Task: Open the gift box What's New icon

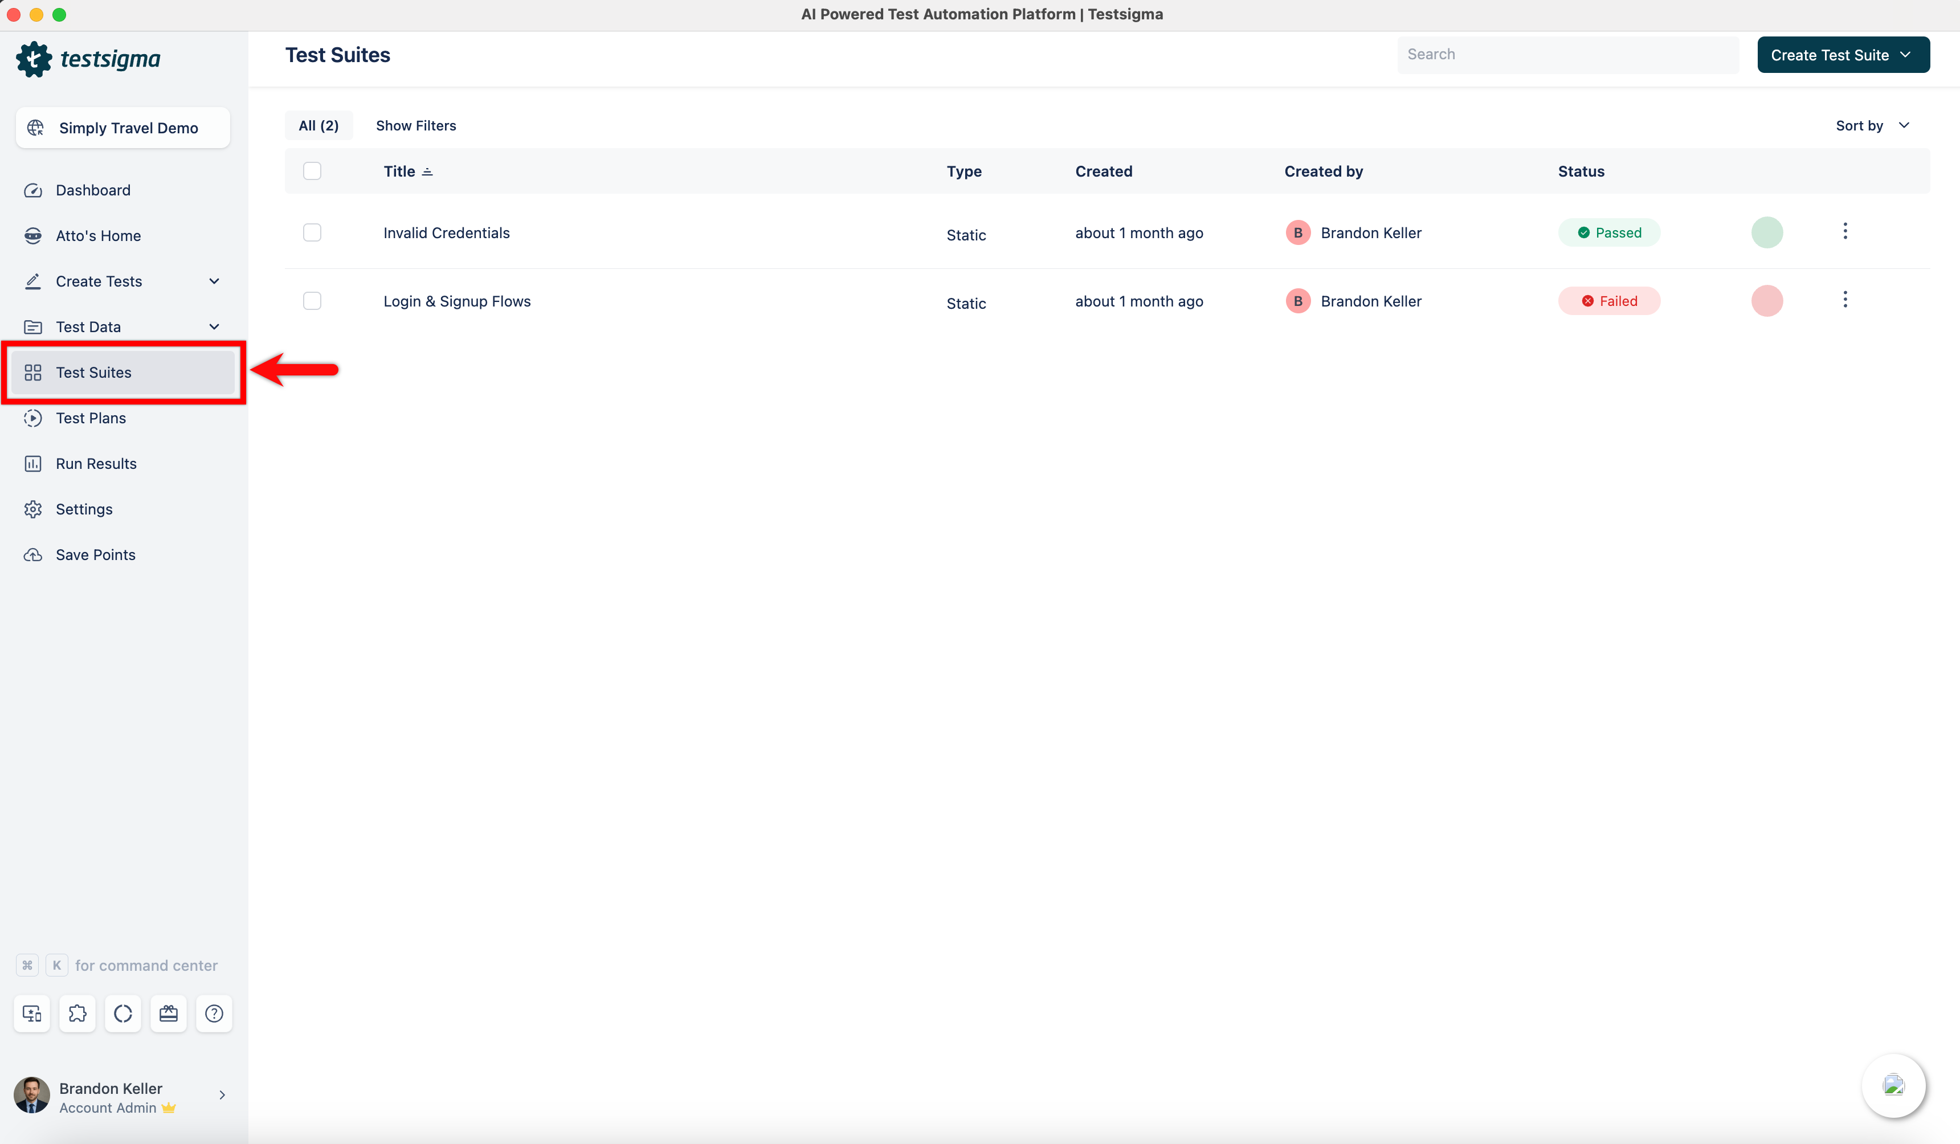Action: point(168,1014)
